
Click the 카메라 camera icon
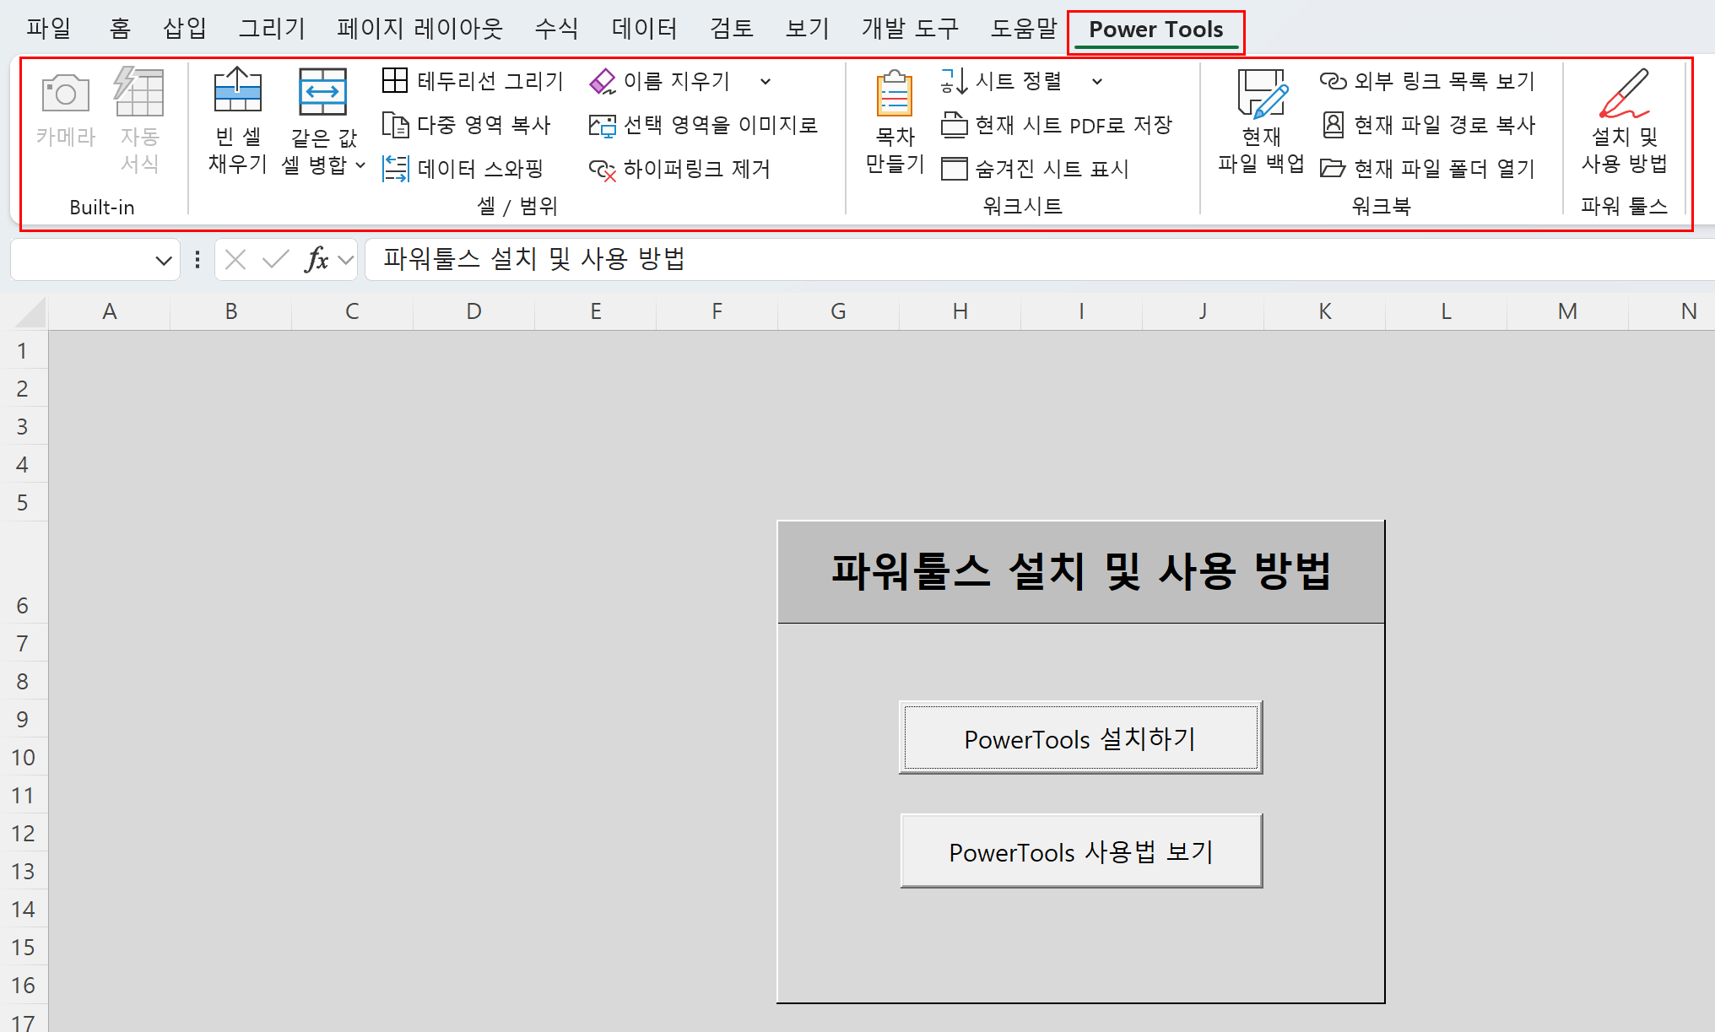click(x=66, y=93)
